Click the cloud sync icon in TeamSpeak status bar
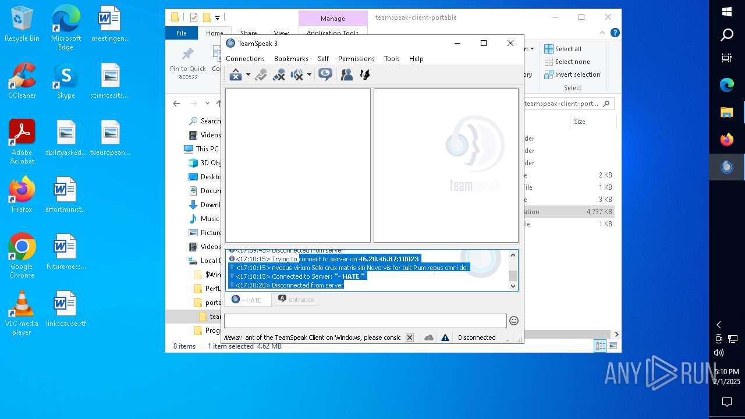The image size is (745, 419). tap(429, 338)
